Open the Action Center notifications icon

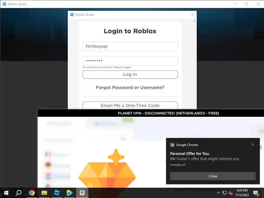(x=256, y=193)
